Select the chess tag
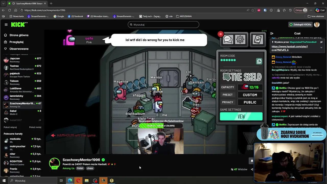Screen dimensions: 327x184 point(90,168)
